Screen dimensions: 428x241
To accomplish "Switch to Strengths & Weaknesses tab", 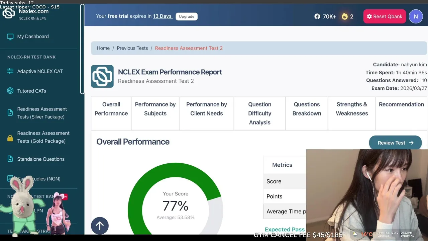I will 352,113.
